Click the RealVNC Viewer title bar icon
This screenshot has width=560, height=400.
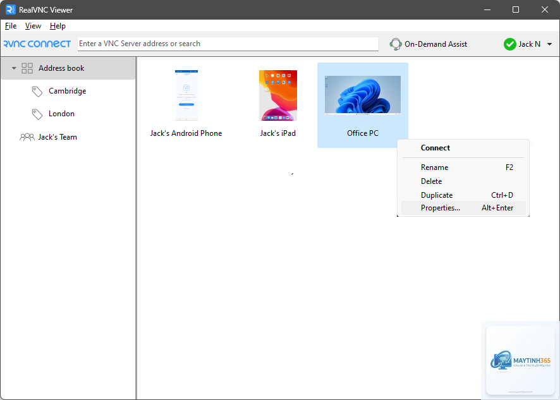[x=11, y=9]
